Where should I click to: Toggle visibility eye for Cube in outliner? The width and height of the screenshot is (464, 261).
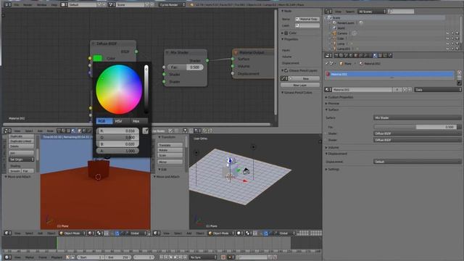(447, 38)
